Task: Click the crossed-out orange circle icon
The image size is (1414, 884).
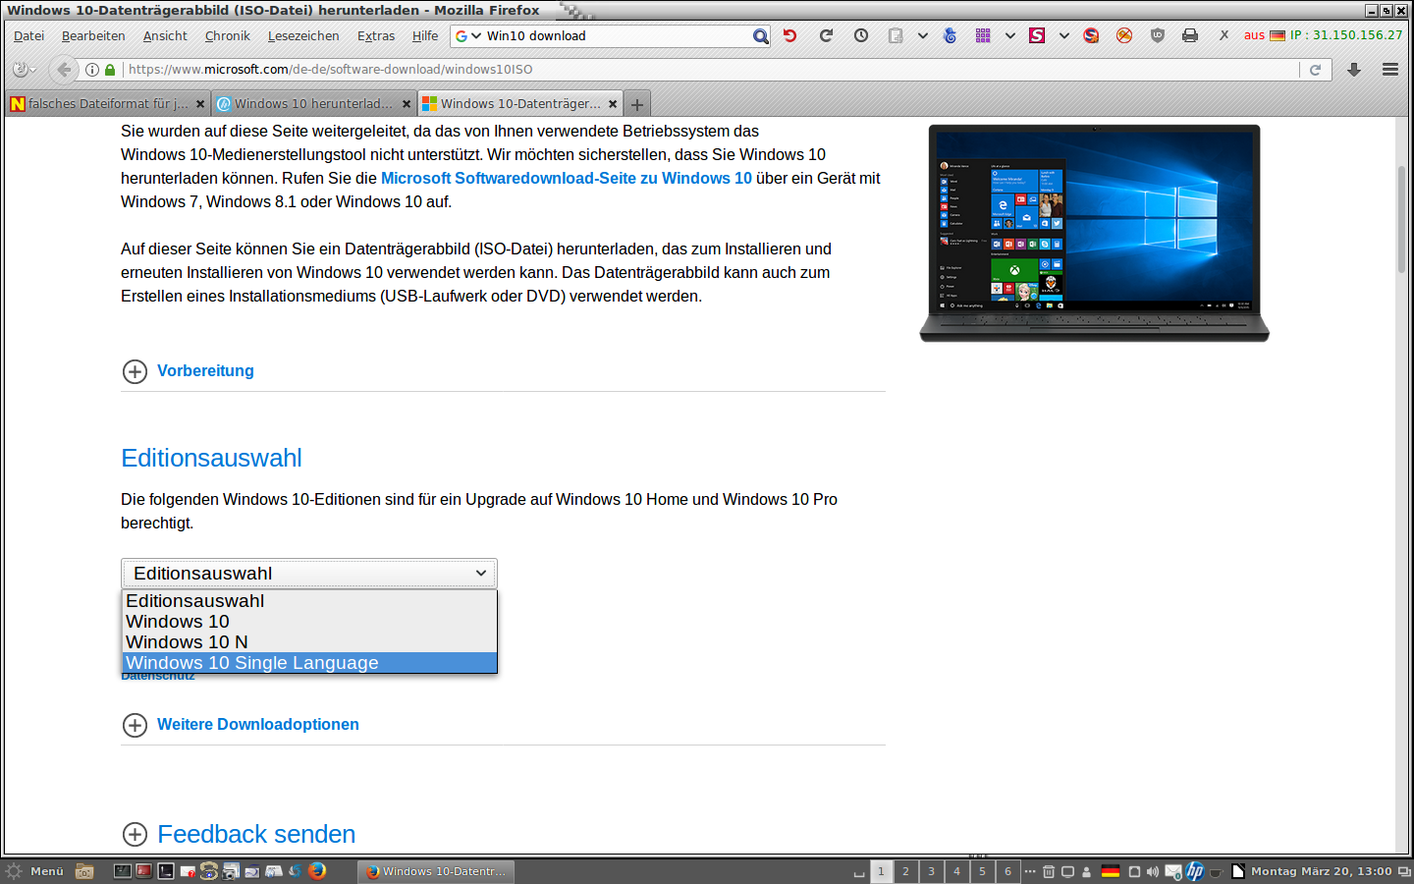Action: coord(1124,35)
